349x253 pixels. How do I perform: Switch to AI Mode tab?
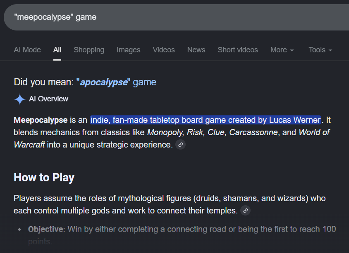pyautogui.click(x=27, y=50)
